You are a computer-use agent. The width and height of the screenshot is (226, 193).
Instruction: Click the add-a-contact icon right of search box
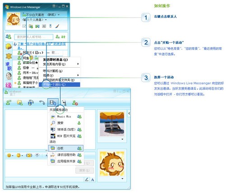tap(58, 37)
